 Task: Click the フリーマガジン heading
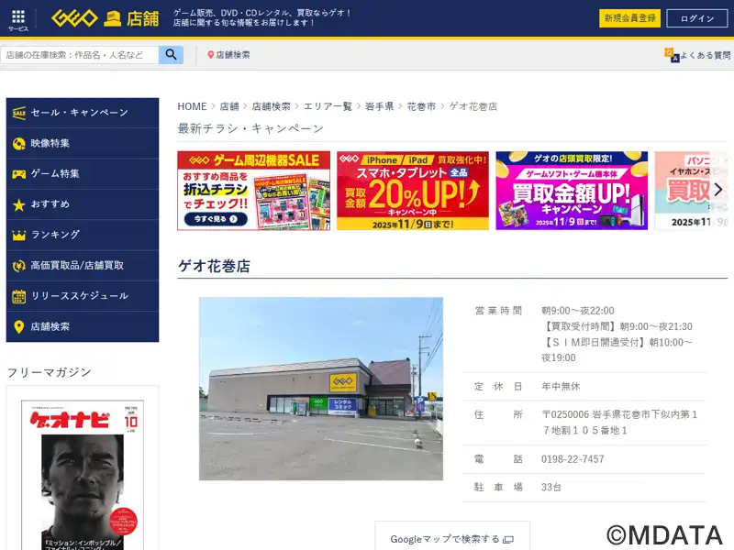coord(50,372)
